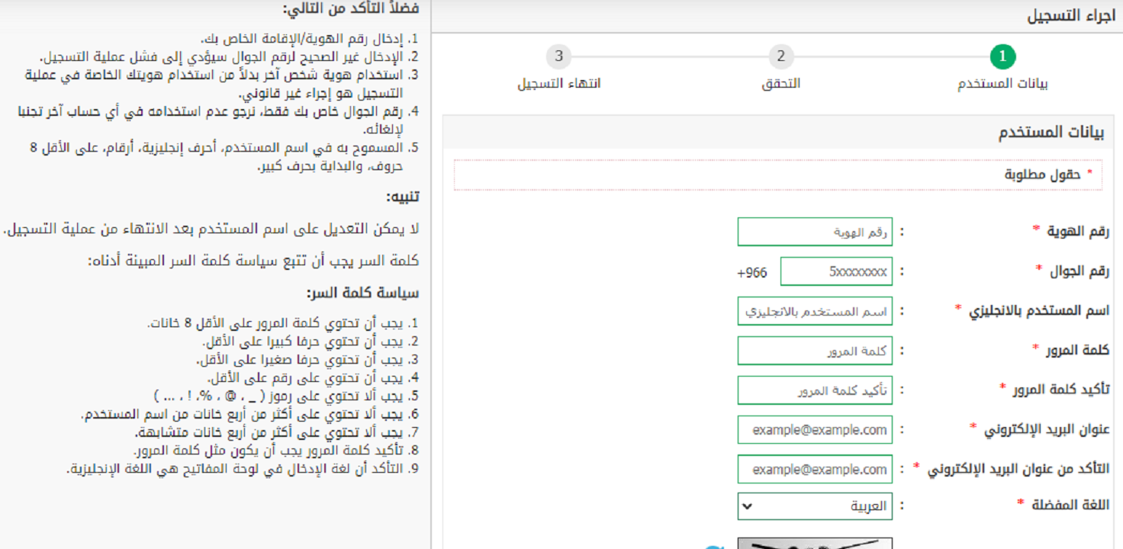The height and width of the screenshot is (549, 1123).
Task: Click instruction 5 المسموح به في اسم المستخدم
Action: (x=224, y=157)
